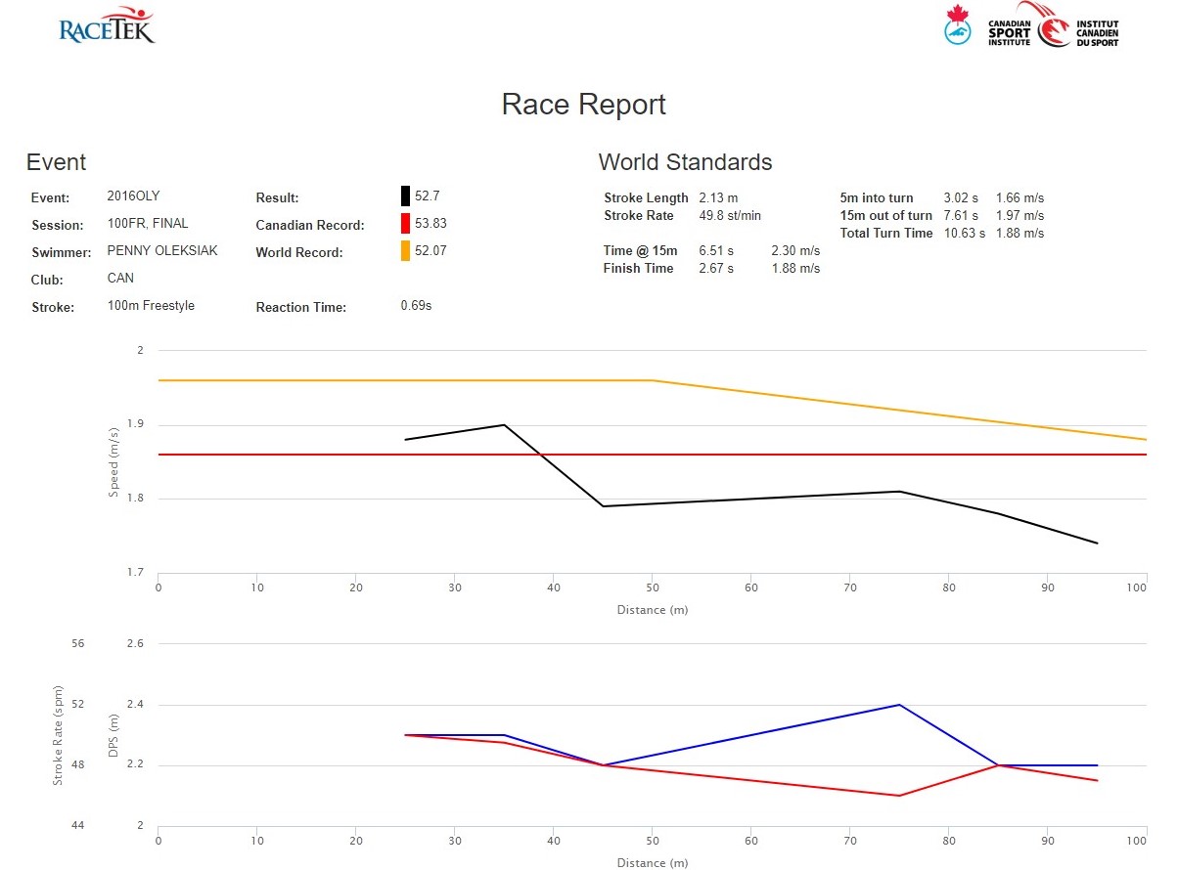The image size is (1178, 870).
Task: Click the RaceTek logo
Action: [x=107, y=24]
